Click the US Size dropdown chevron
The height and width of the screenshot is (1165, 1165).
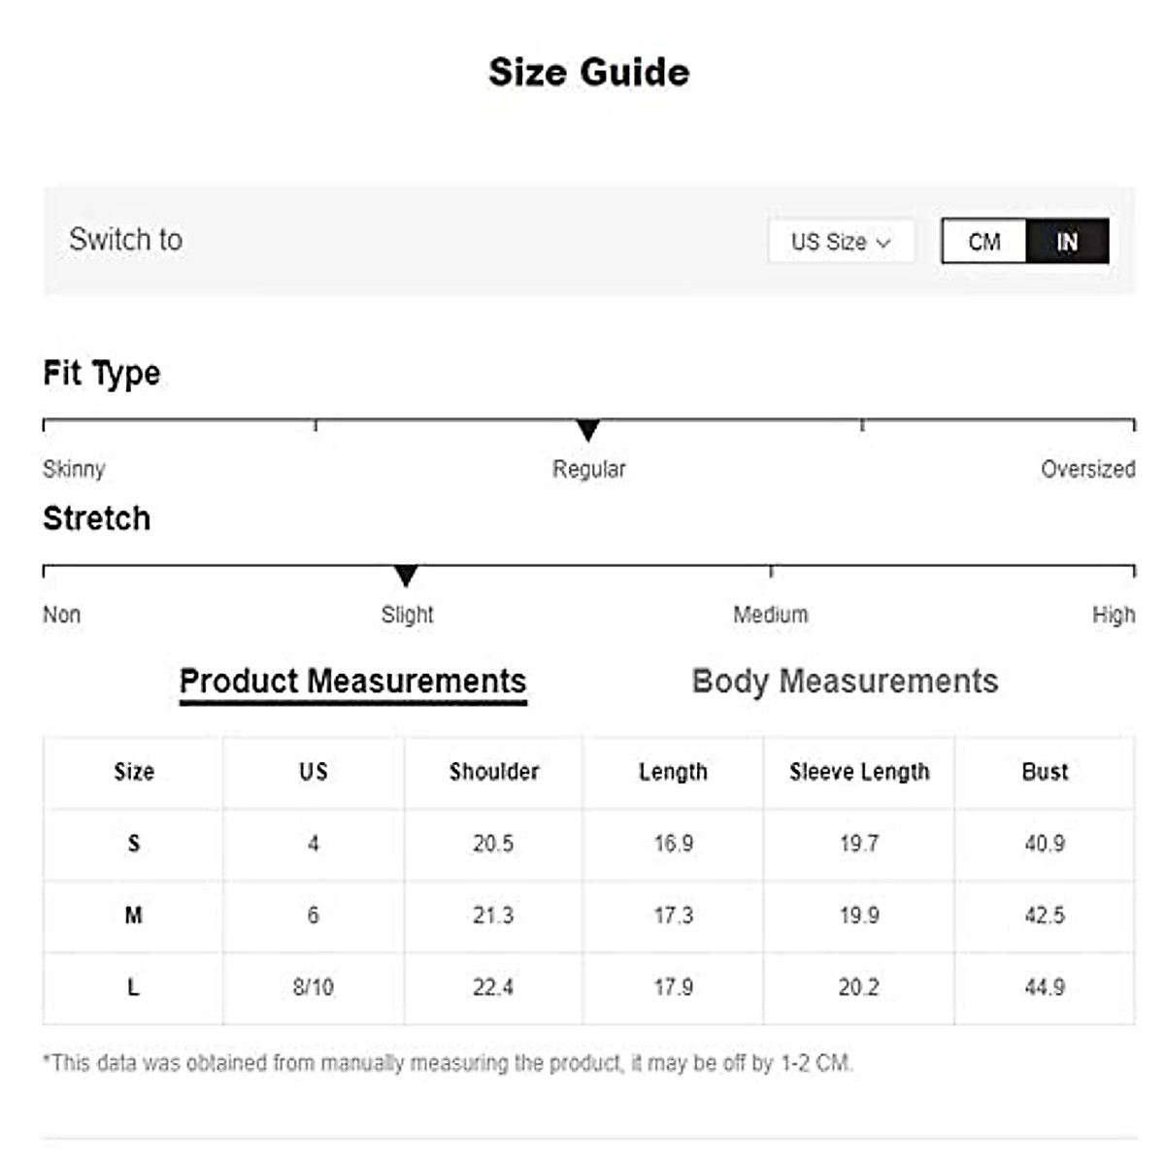click(x=883, y=243)
